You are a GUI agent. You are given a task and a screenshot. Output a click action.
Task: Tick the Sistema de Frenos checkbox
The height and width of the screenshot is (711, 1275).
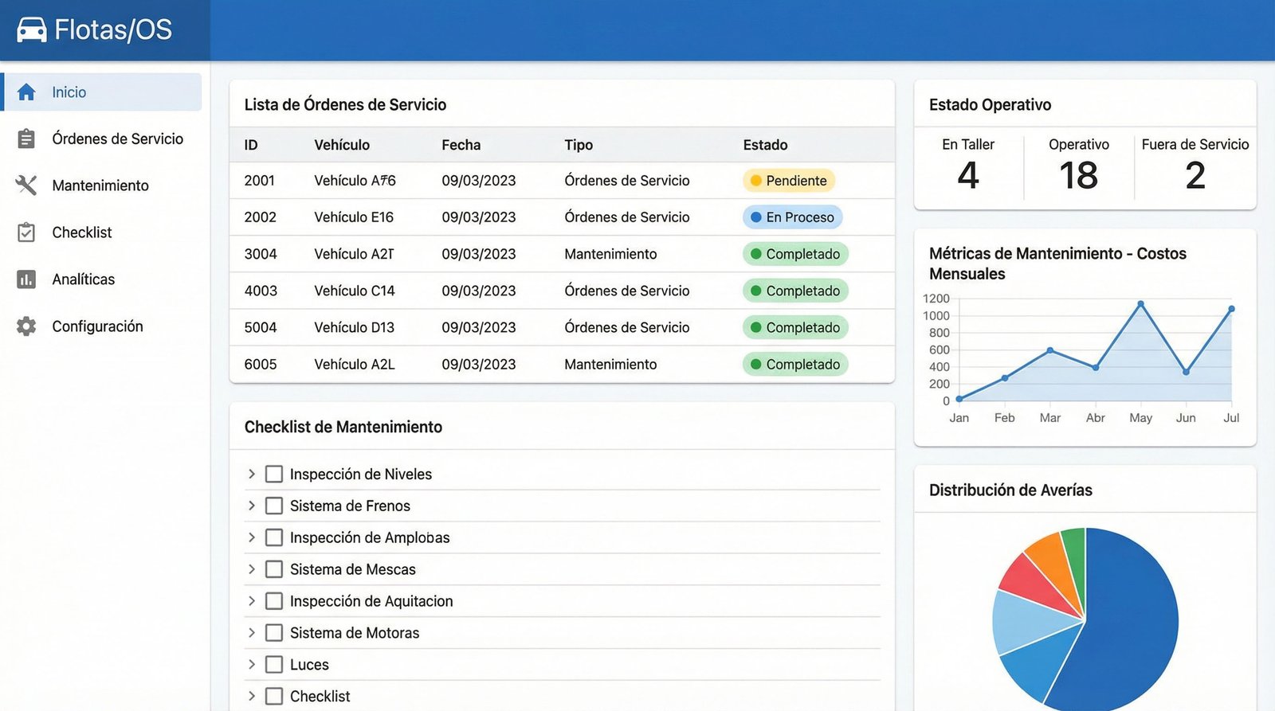(x=274, y=506)
